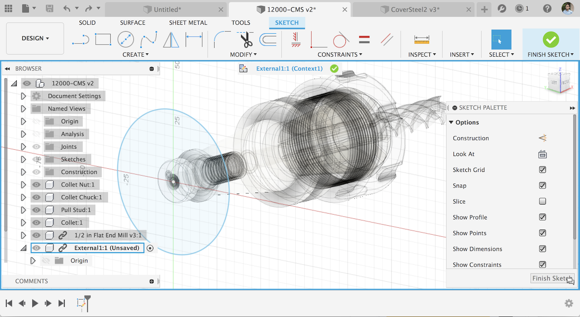Enable the Slice checkbox
The image size is (580, 317).
(x=542, y=201)
